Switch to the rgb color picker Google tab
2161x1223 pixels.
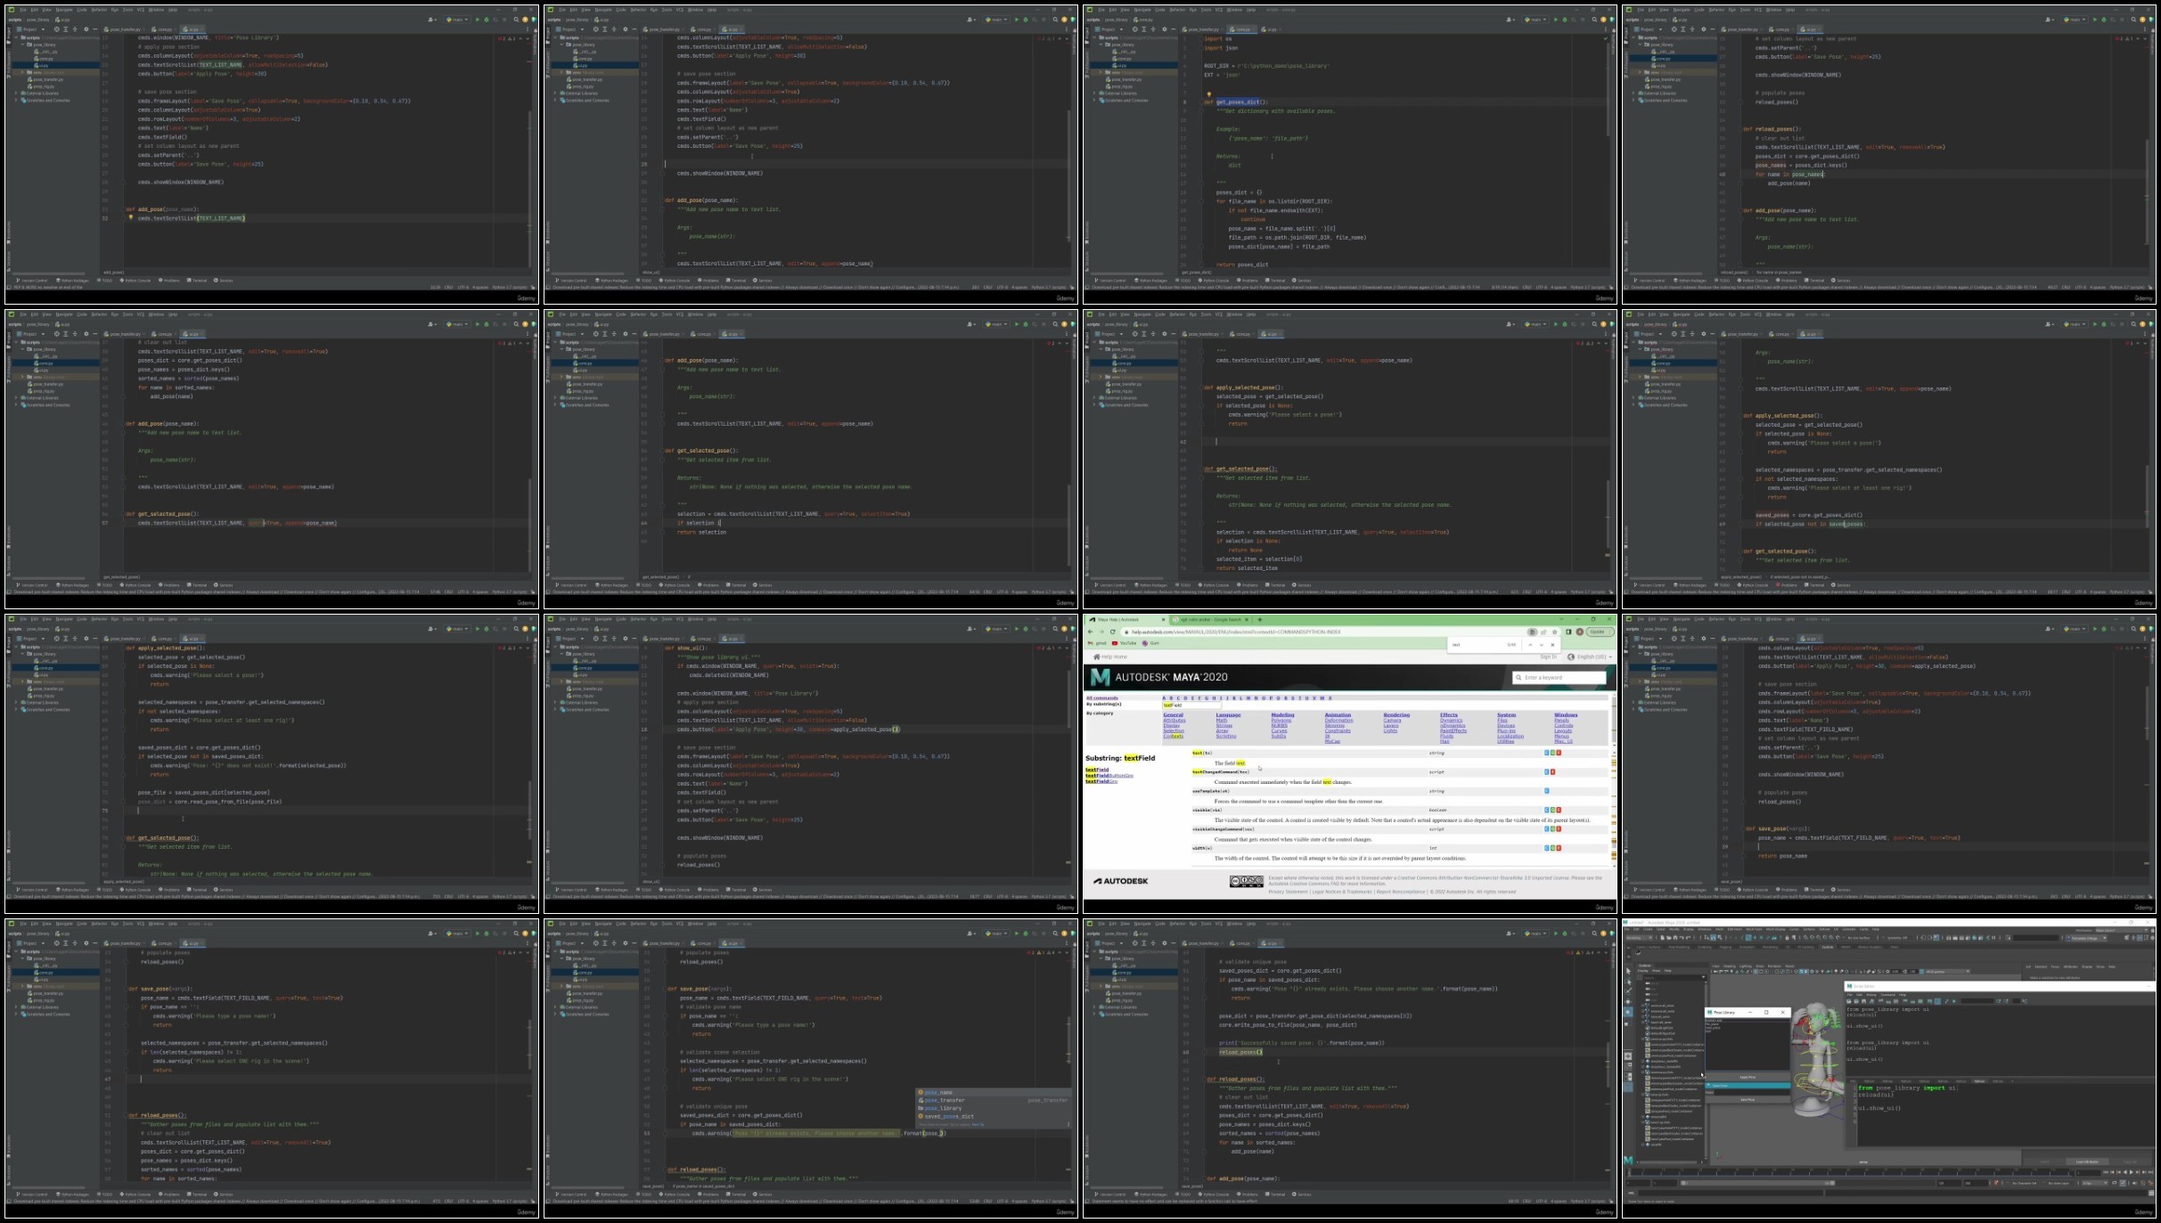[1210, 619]
